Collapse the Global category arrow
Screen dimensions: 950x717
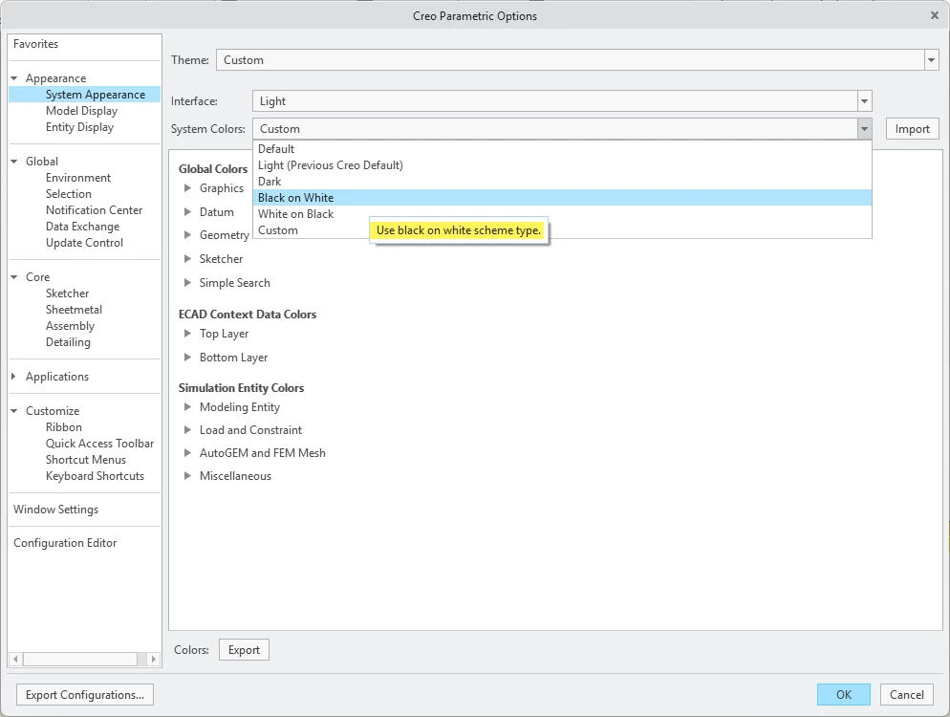14,162
